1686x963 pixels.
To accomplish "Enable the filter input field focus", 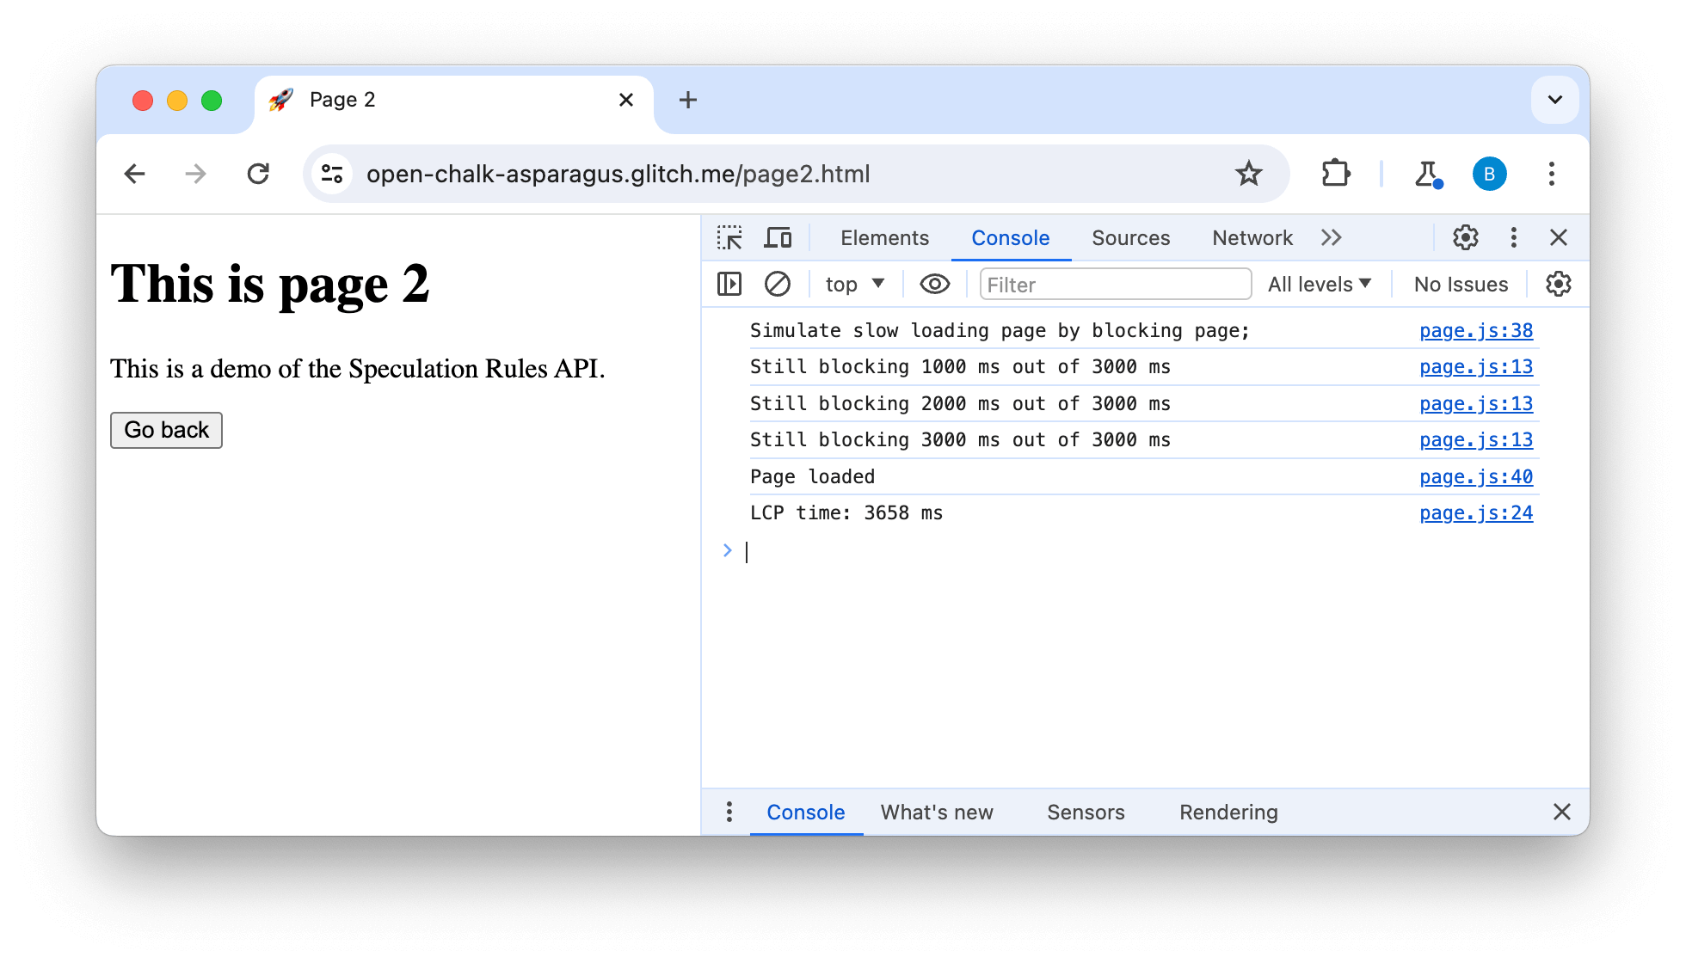I will [1111, 284].
